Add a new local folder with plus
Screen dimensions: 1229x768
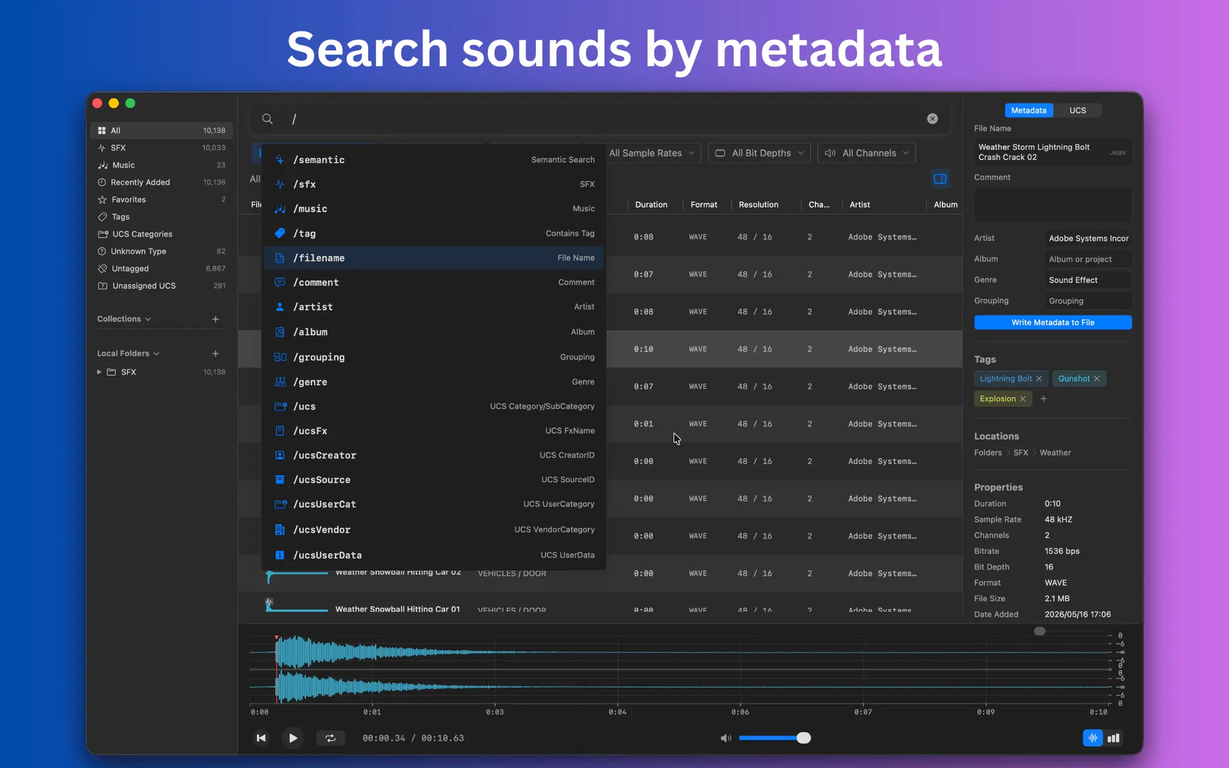pyautogui.click(x=215, y=353)
